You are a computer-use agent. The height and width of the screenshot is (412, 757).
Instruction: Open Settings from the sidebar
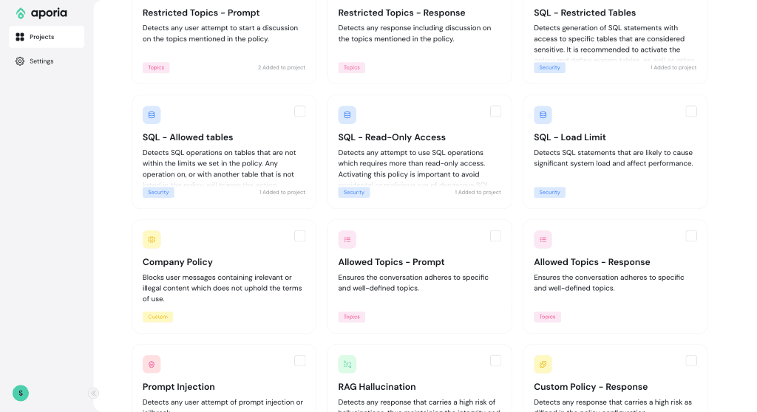[x=41, y=61]
